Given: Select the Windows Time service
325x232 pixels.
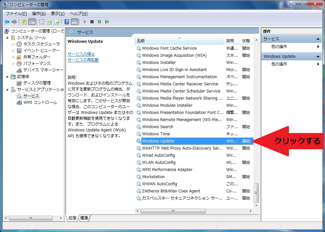Looking at the screenshot, I should [194, 134].
